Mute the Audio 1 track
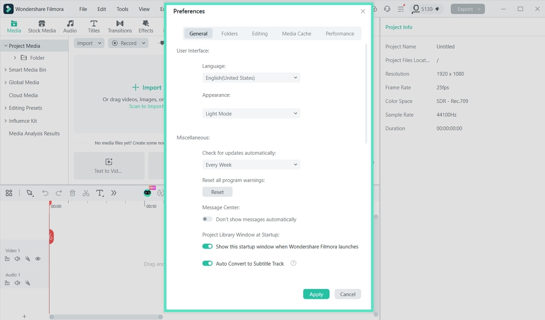Image resolution: width=545 pixels, height=320 pixels. tap(17, 283)
